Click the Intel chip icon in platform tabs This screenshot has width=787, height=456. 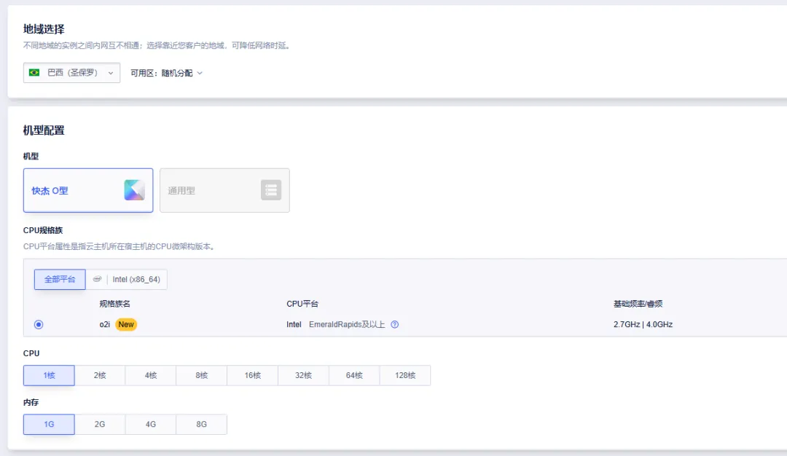[x=98, y=279]
